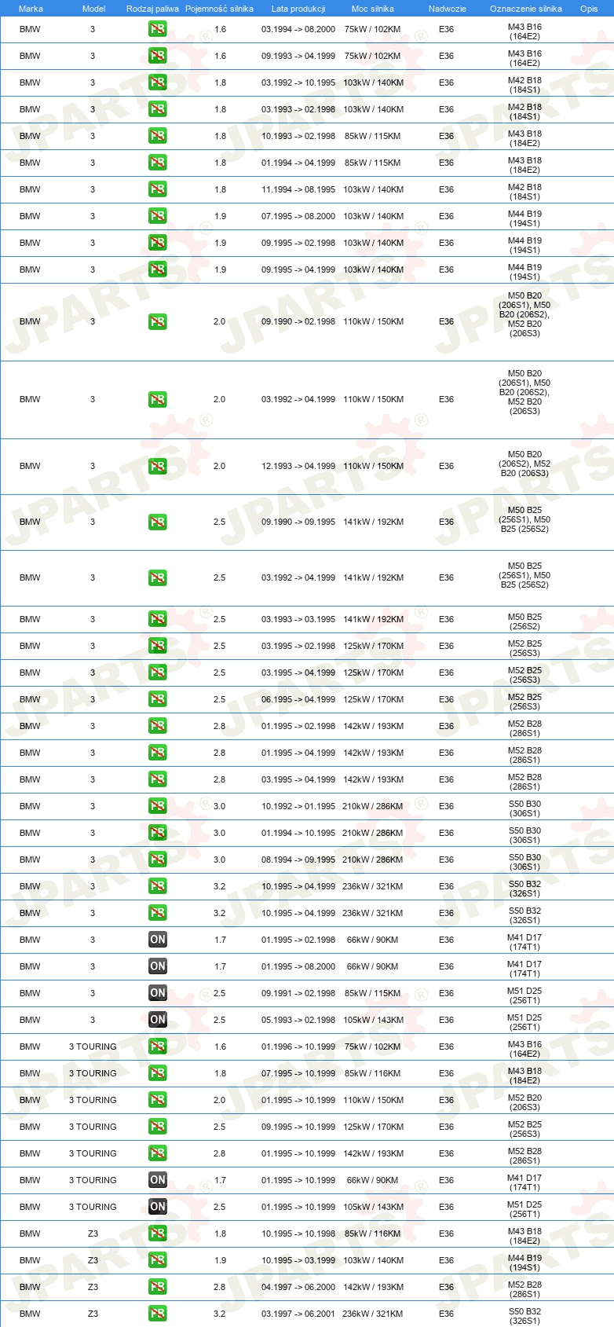Click 85kW / 116KM in 3 TOURING row
Viewport: 614px width, 1327px height.
tap(373, 1073)
